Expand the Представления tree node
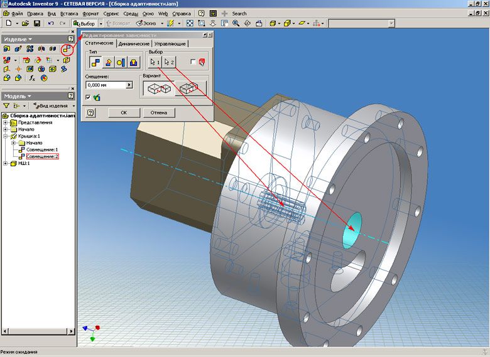The height and width of the screenshot is (357, 490). pos(6,122)
